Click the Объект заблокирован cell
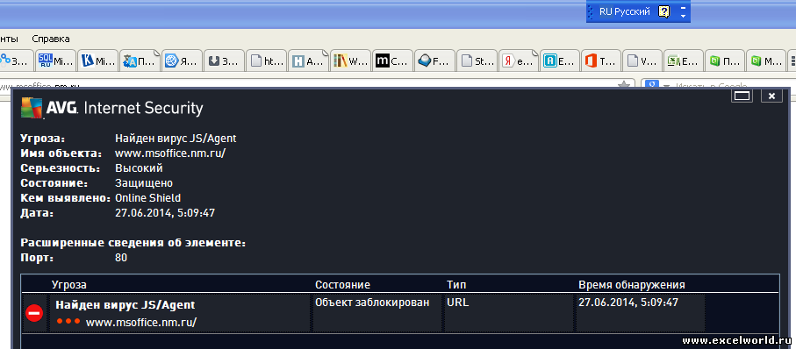This screenshot has height=349, width=796. pyautogui.click(x=372, y=303)
